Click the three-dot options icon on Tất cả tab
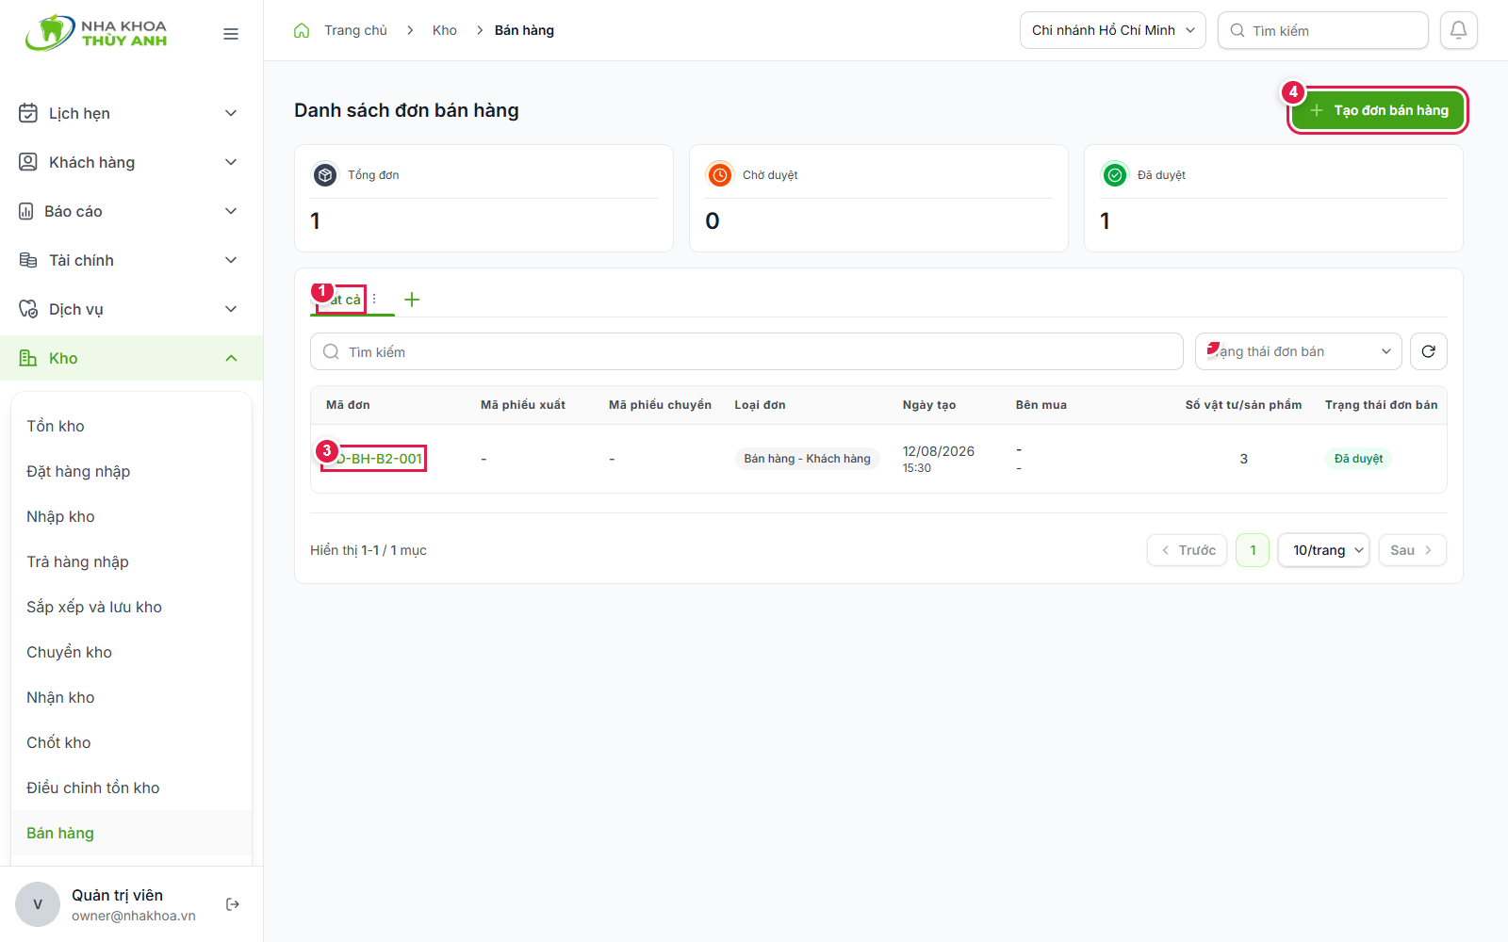The image size is (1508, 942). (374, 299)
